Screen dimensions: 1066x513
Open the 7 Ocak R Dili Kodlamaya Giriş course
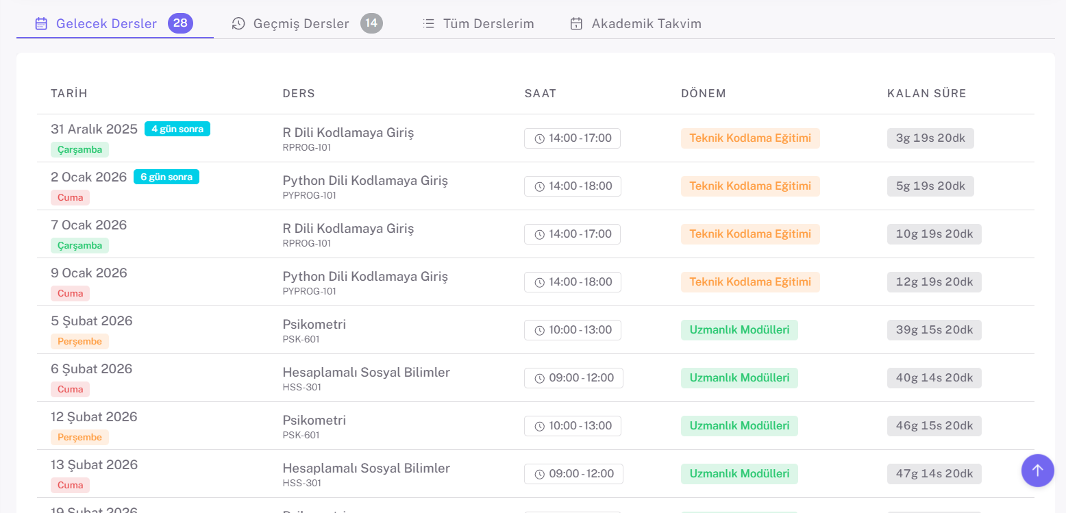click(x=348, y=229)
